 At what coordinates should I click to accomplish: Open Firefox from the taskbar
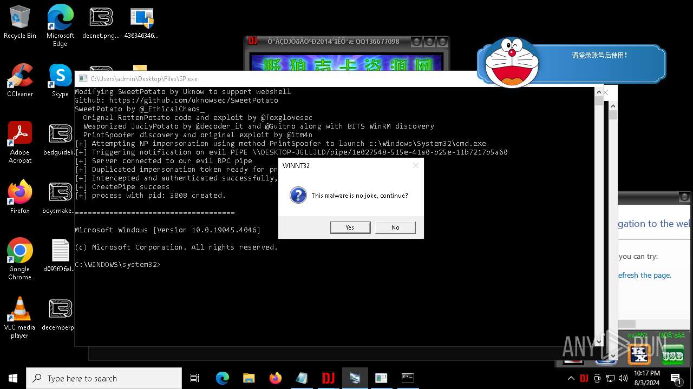[275, 378]
